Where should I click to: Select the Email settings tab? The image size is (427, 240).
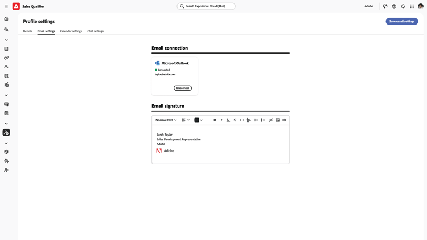46,31
